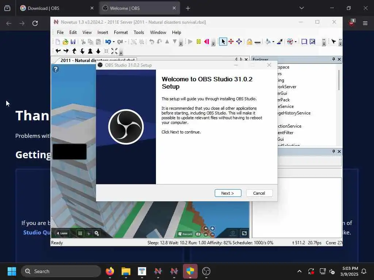Switch to the Download | OBS browser tab
Screen dimensions: 374x280
57,8
